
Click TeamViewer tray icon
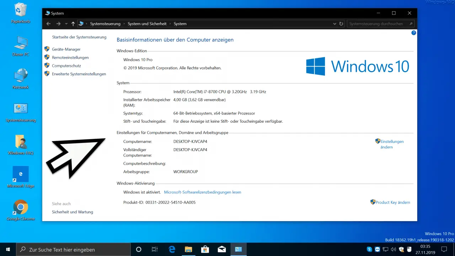point(377,249)
